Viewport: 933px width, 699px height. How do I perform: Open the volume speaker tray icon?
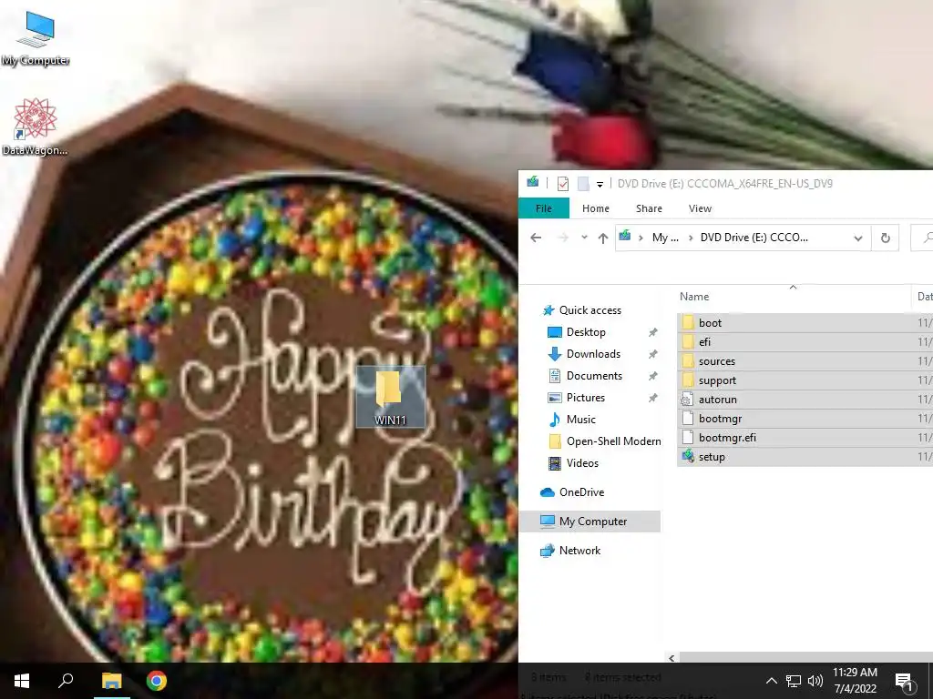click(x=815, y=681)
